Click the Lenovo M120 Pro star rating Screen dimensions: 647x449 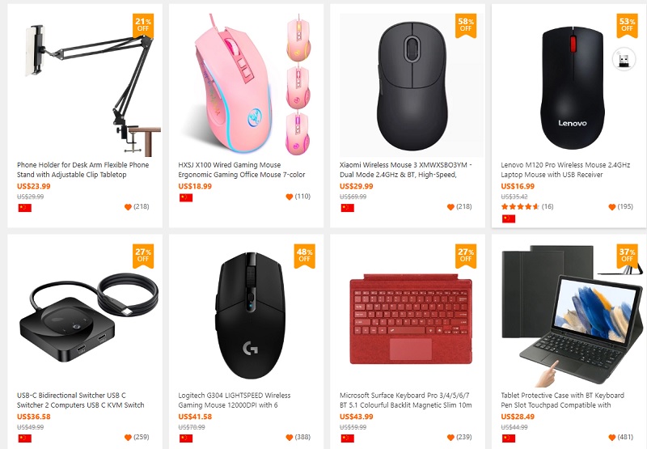520,206
